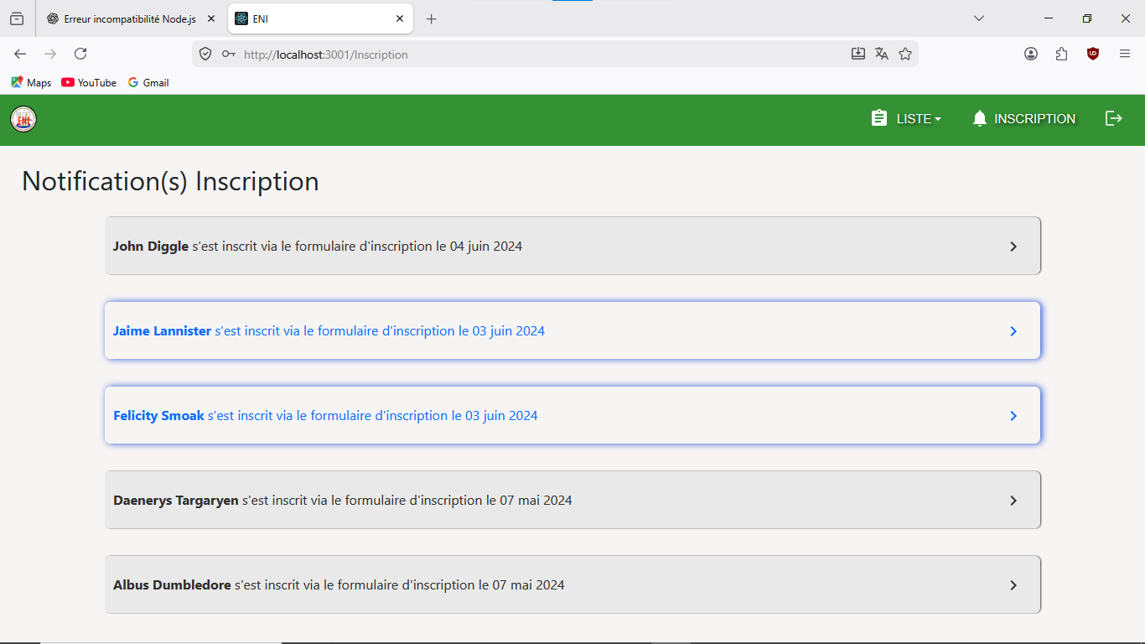Expand John Diggle row chevron
Image resolution: width=1145 pixels, height=644 pixels.
(1013, 247)
